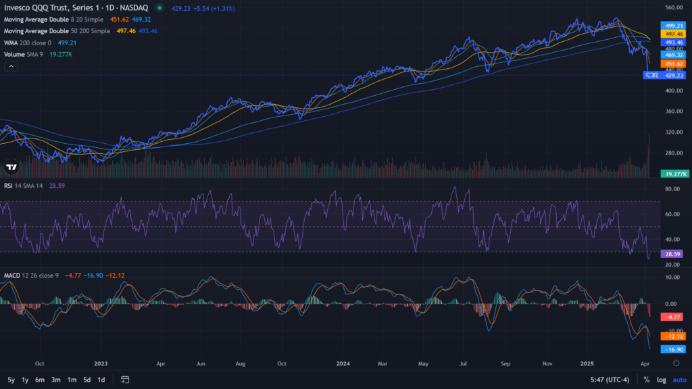Click the 2024 label on the time axis
Viewport: 692px width, 389px height.
click(343, 363)
